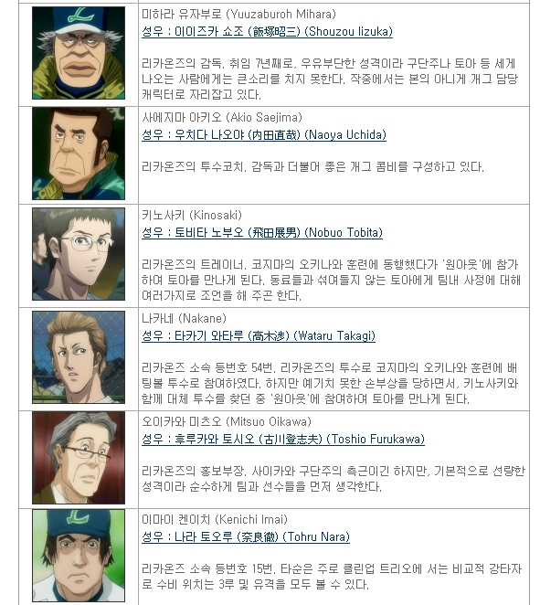The height and width of the screenshot is (605, 540).
Task: Open the Shouzou Iizuka voice actor link
Action: click(x=267, y=31)
